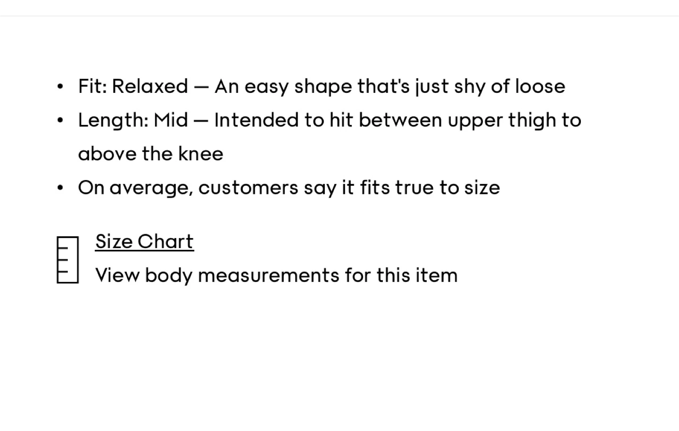Click the size chart ruler icon
The width and height of the screenshot is (679, 431).
tap(67, 260)
